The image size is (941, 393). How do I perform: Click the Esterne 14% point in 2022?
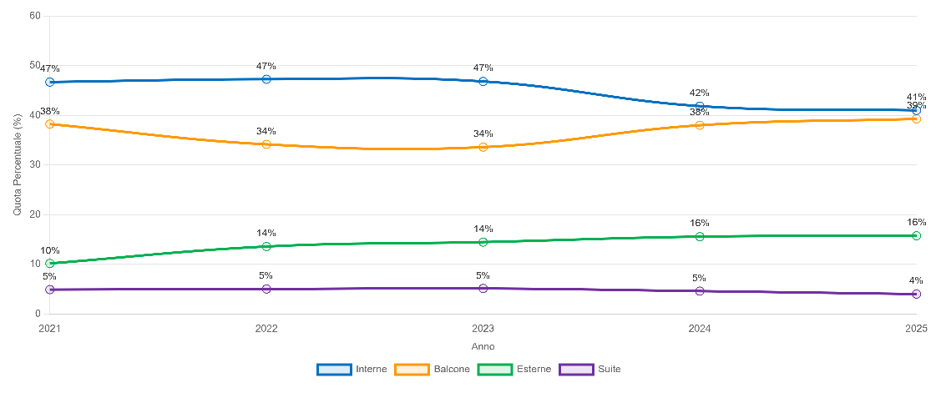[x=266, y=246]
